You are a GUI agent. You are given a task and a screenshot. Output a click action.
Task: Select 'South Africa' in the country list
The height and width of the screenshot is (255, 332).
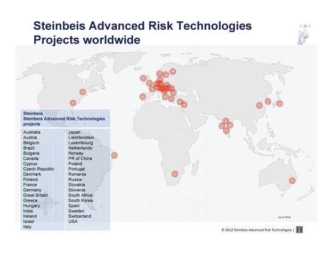click(80, 195)
